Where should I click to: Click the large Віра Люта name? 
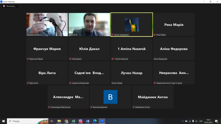point(47,73)
